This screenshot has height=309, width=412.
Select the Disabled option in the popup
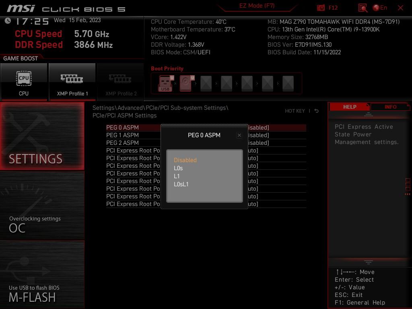pos(185,160)
